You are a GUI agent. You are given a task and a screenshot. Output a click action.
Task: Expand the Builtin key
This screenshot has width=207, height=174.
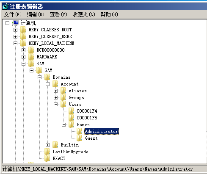point(47,145)
